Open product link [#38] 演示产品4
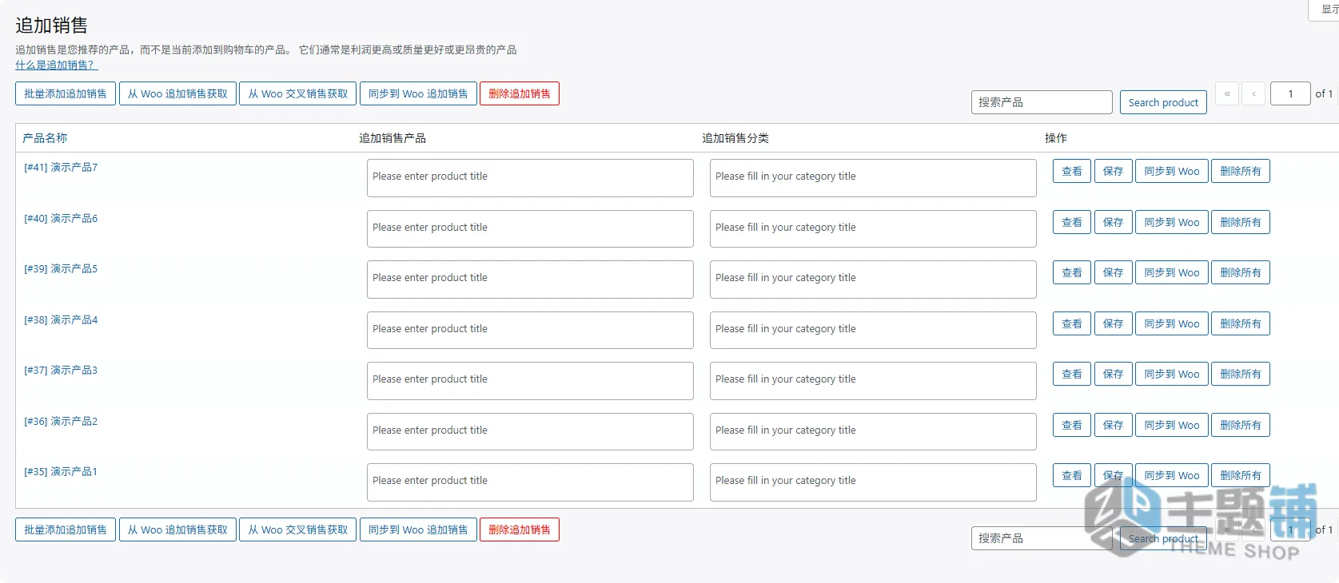Image resolution: width=1339 pixels, height=583 pixels. 61,319
